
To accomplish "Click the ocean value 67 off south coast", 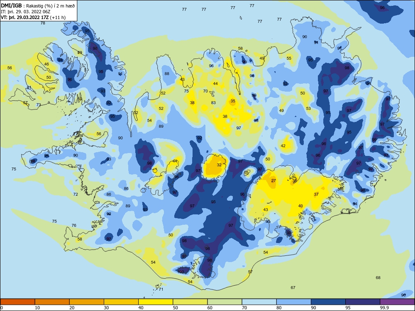I will pyautogui.click(x=293, y=287).
